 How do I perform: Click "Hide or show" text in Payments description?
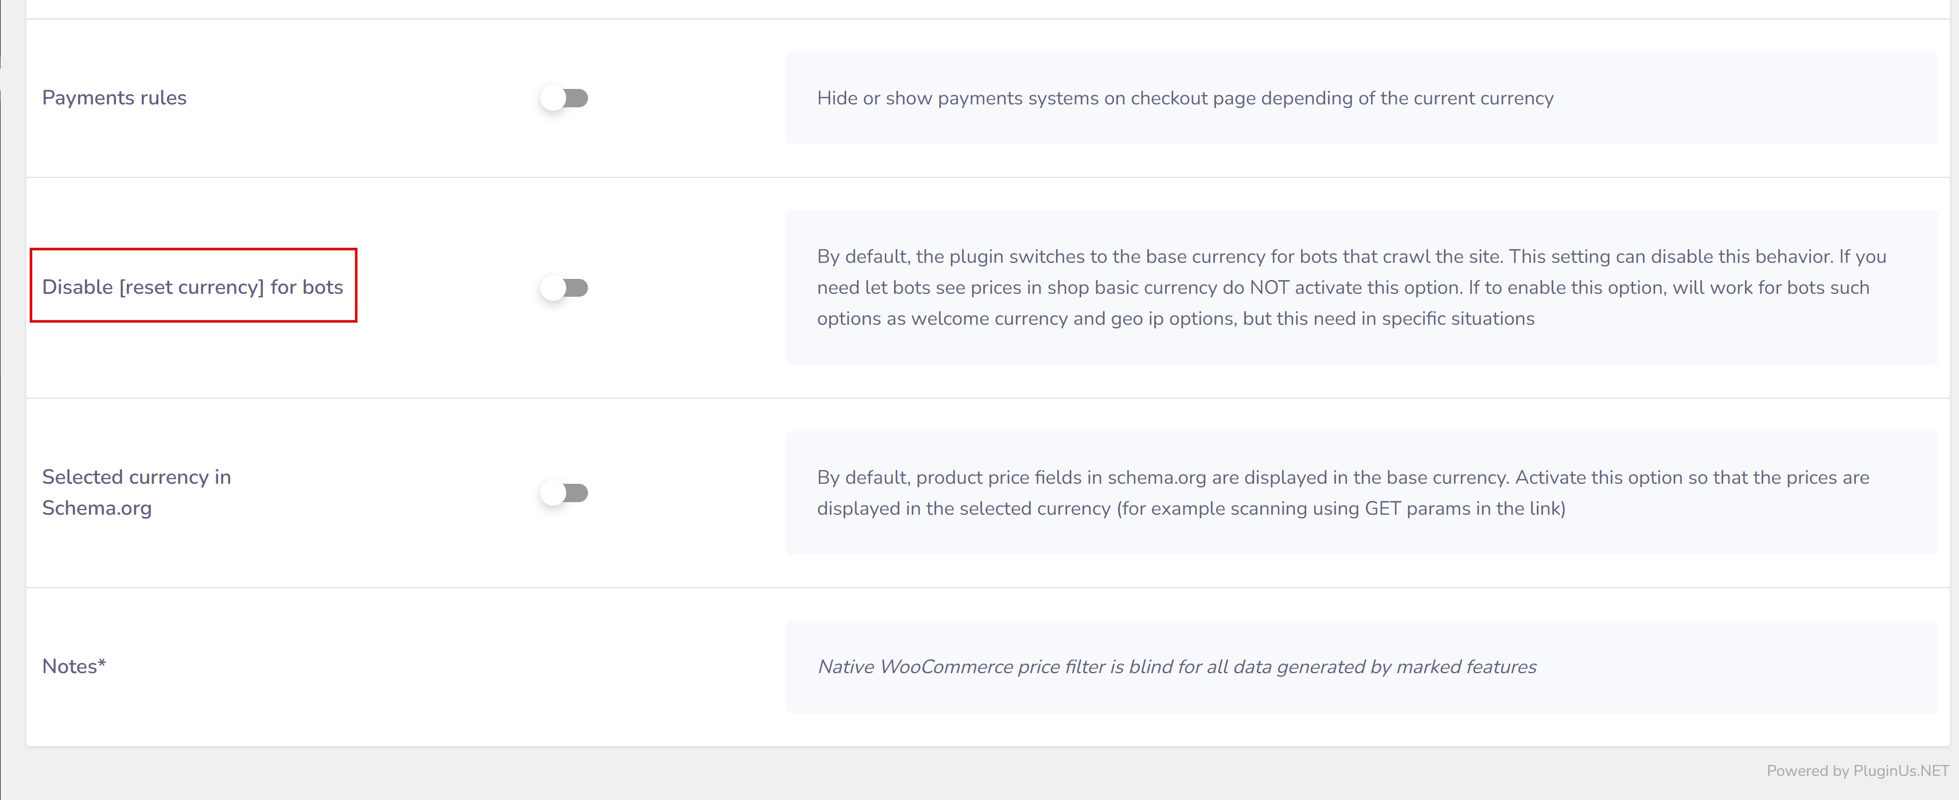(875, 98)
